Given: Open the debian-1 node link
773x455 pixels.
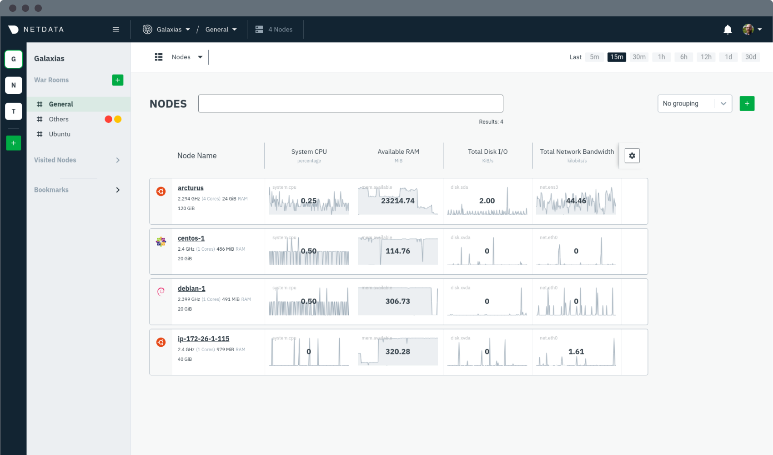Looking at the screenshot, I should (x=191, y=288).
